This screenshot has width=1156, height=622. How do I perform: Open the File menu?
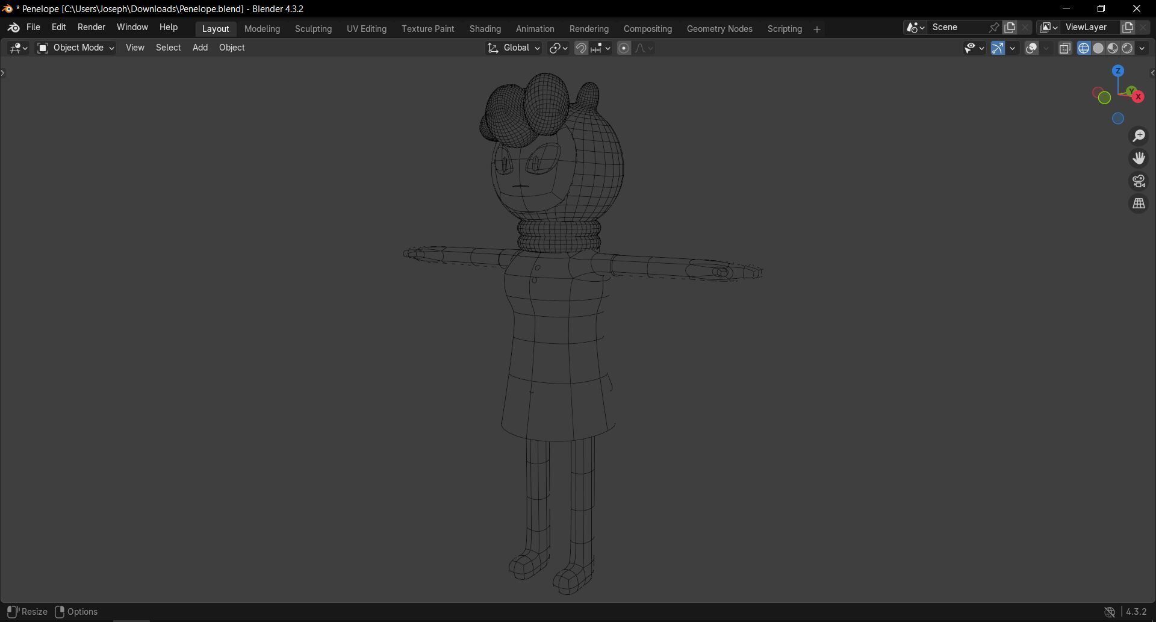[33, 28]
